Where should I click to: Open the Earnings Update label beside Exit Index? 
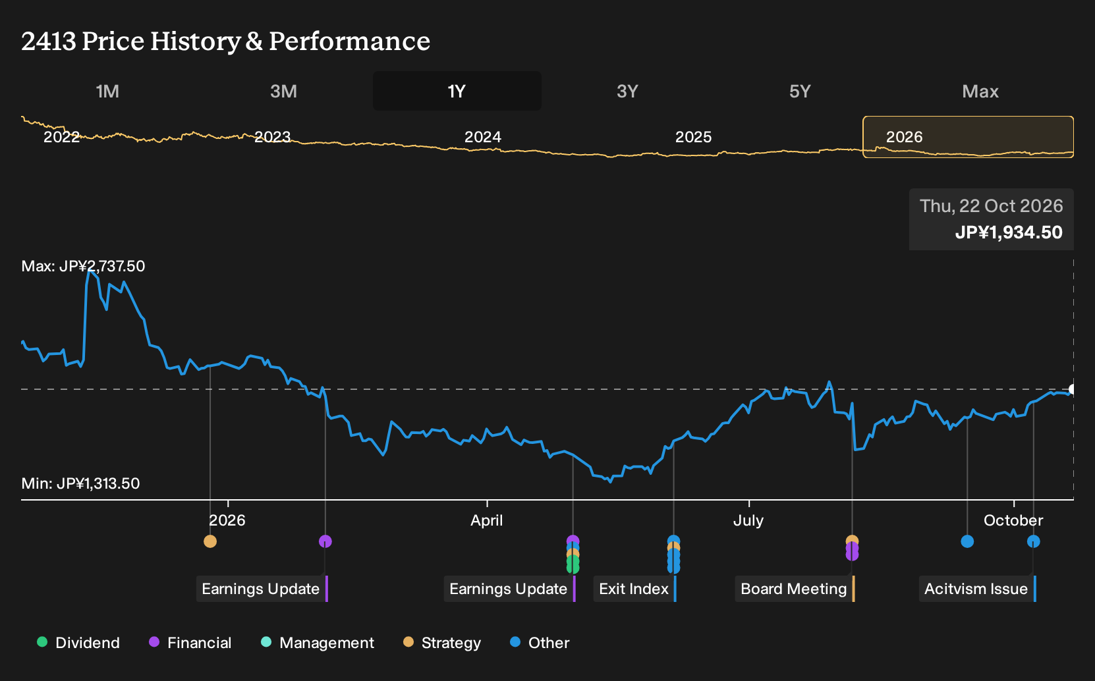tap(510, 589)
